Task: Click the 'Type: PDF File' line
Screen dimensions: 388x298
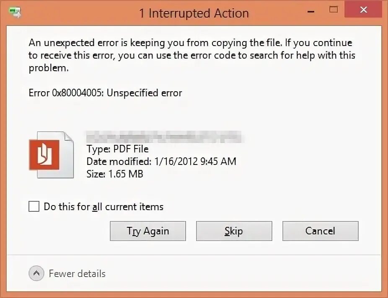Action: 117,149
